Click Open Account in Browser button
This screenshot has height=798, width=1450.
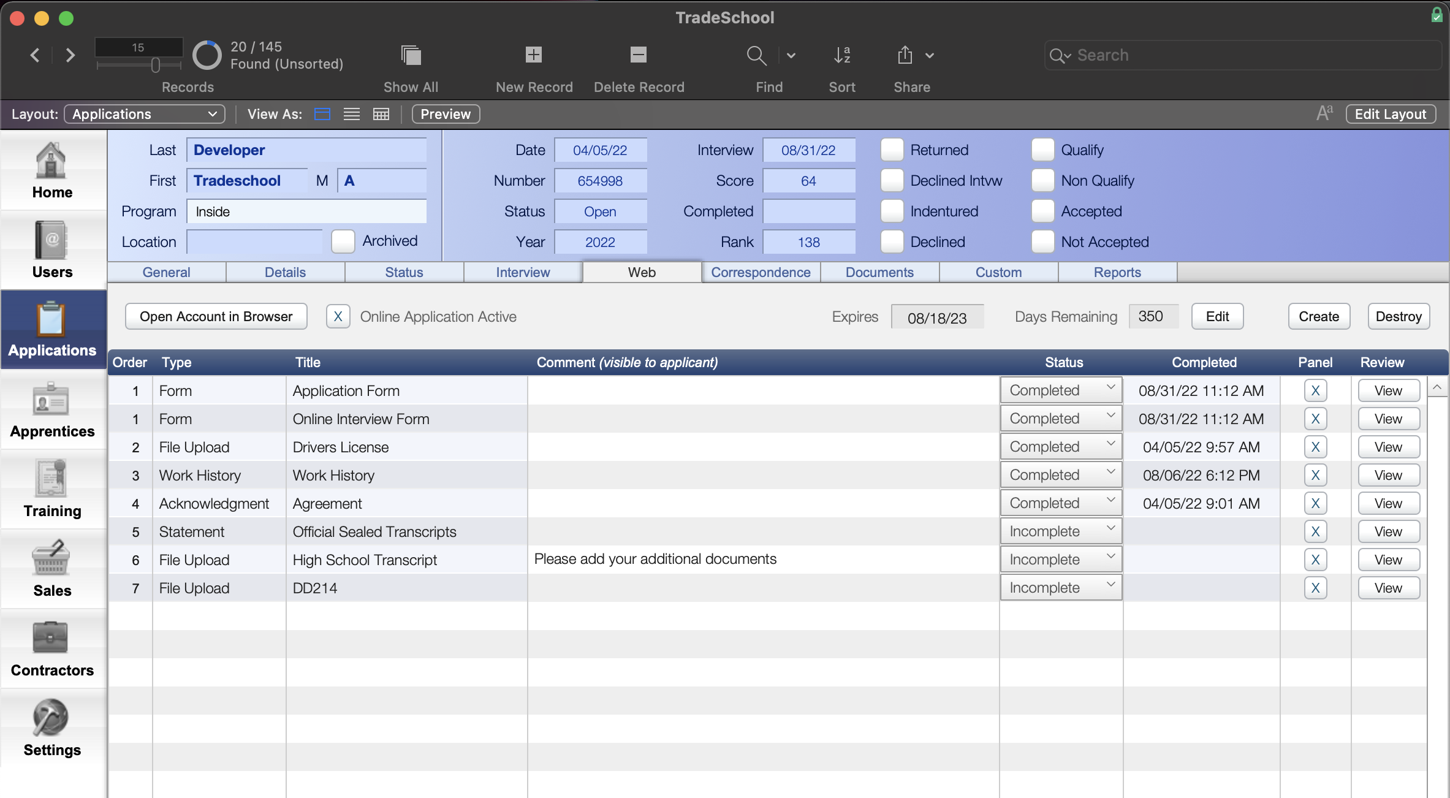[x=215, y=316]
